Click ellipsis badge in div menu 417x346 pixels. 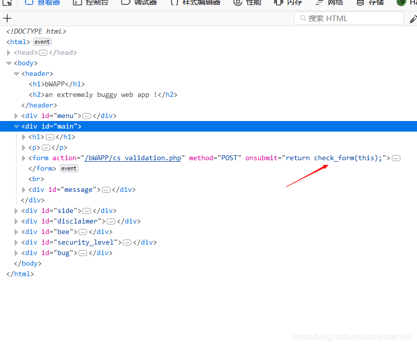click(87, 116)
